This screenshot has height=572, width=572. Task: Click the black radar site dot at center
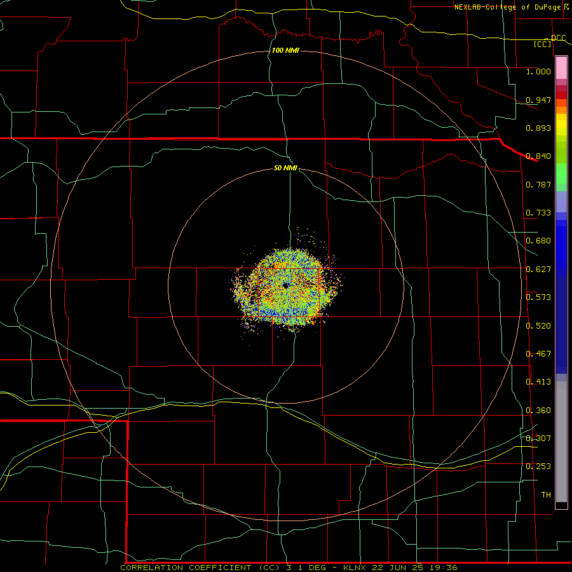click(x=285, y=285)
